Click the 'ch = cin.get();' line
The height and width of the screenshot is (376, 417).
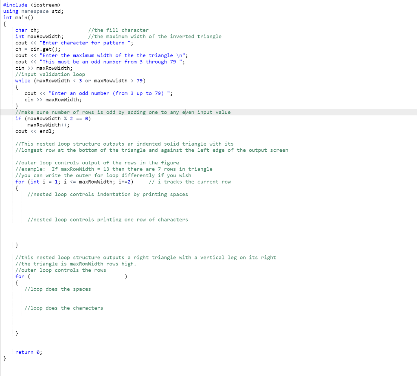point(38,49)
